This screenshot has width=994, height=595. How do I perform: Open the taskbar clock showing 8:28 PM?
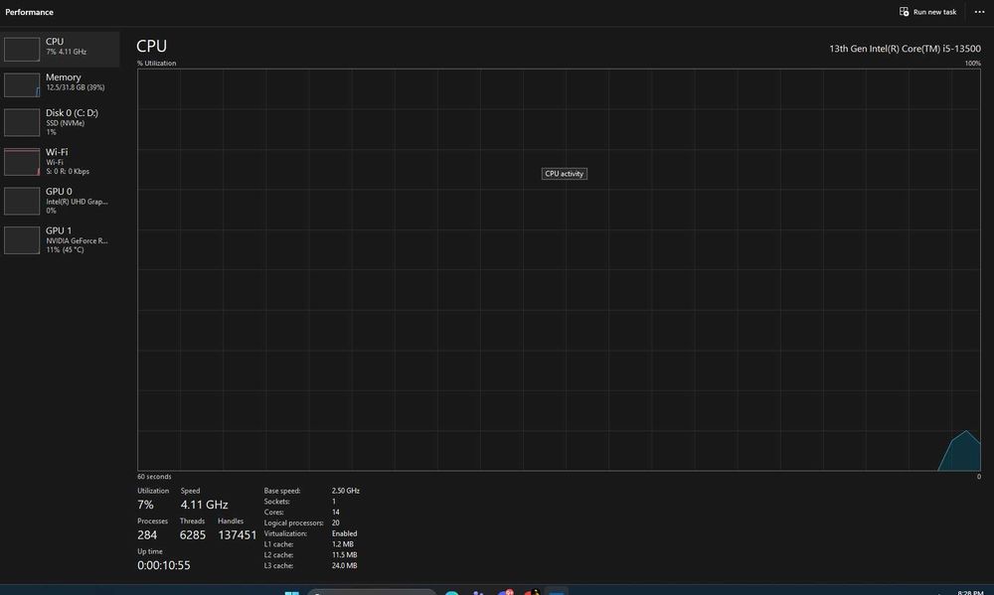[970, 592]
